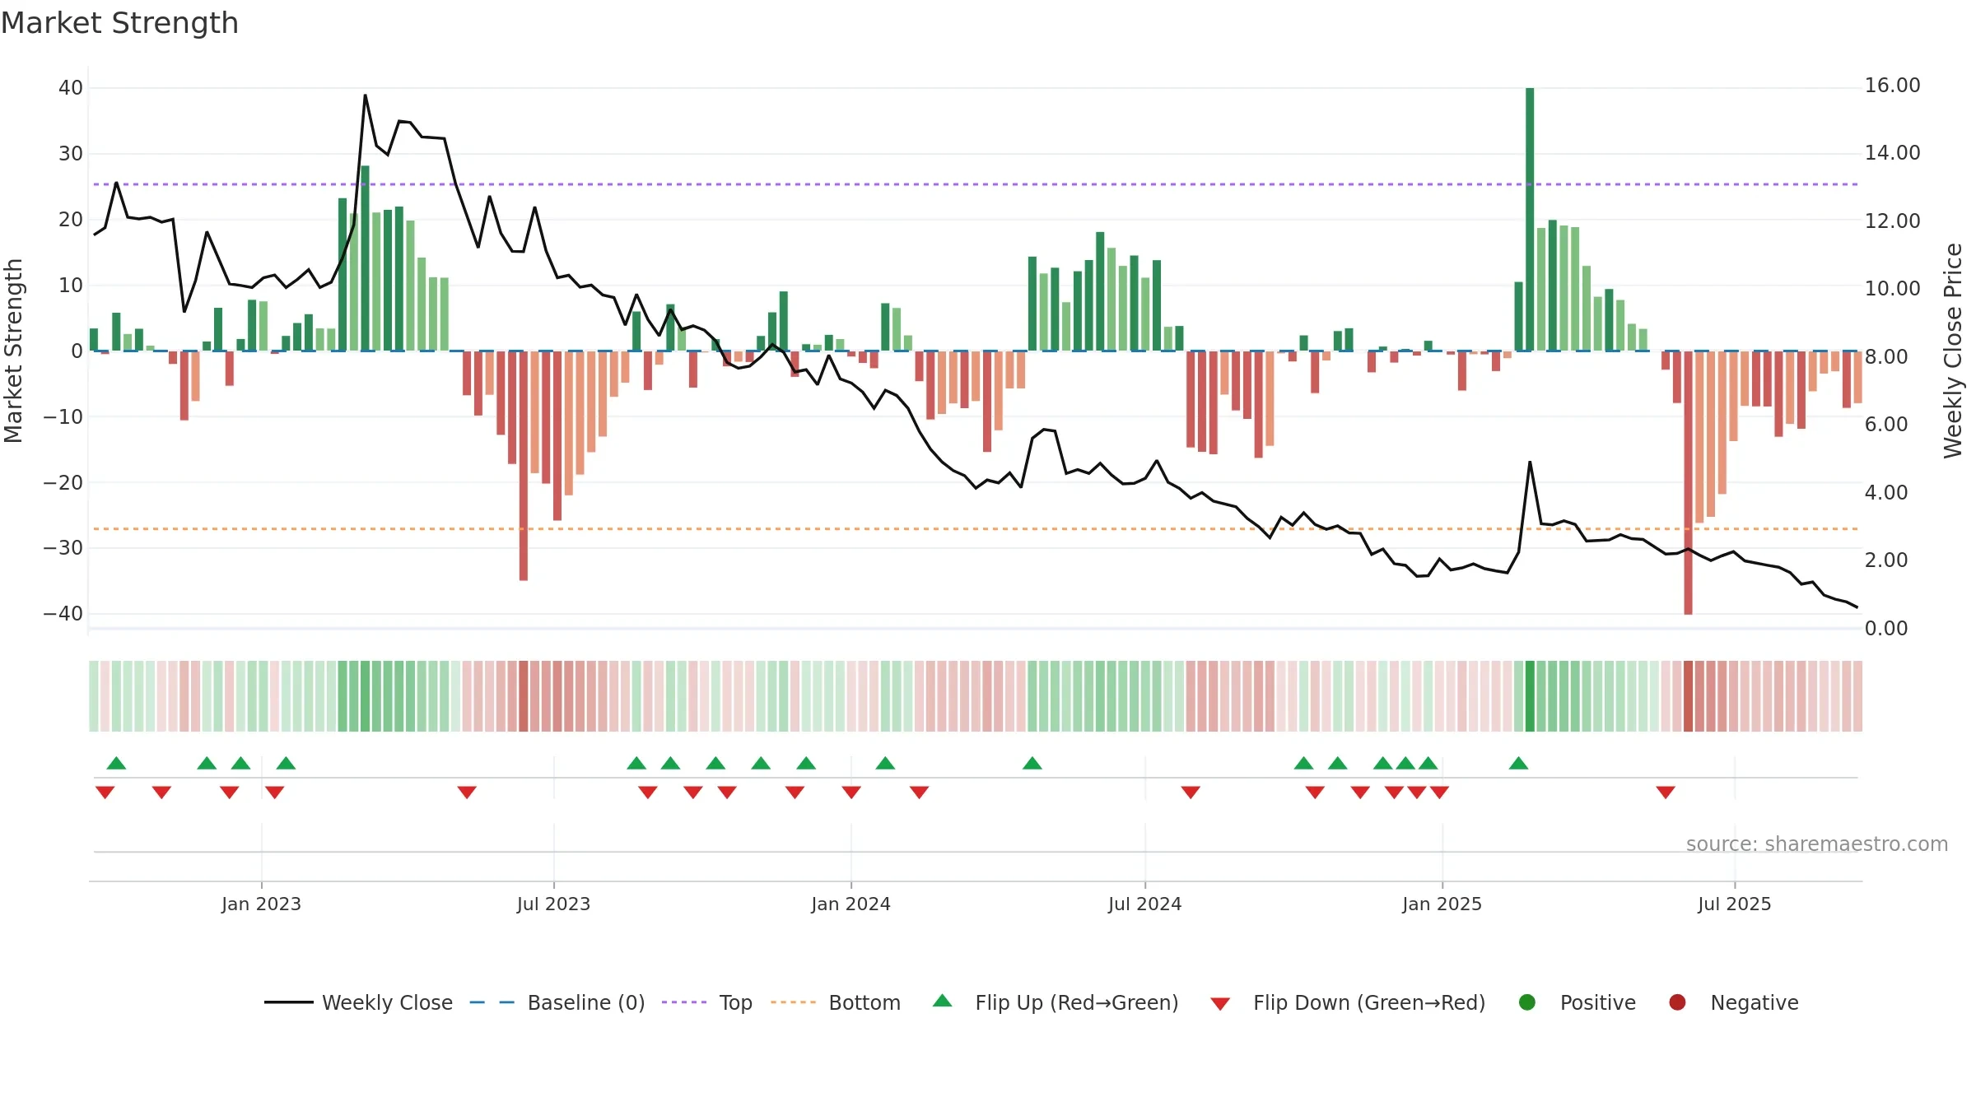Click the Jul 2025 axis label
The image size is (1976, 1111).
point(1734,904)
